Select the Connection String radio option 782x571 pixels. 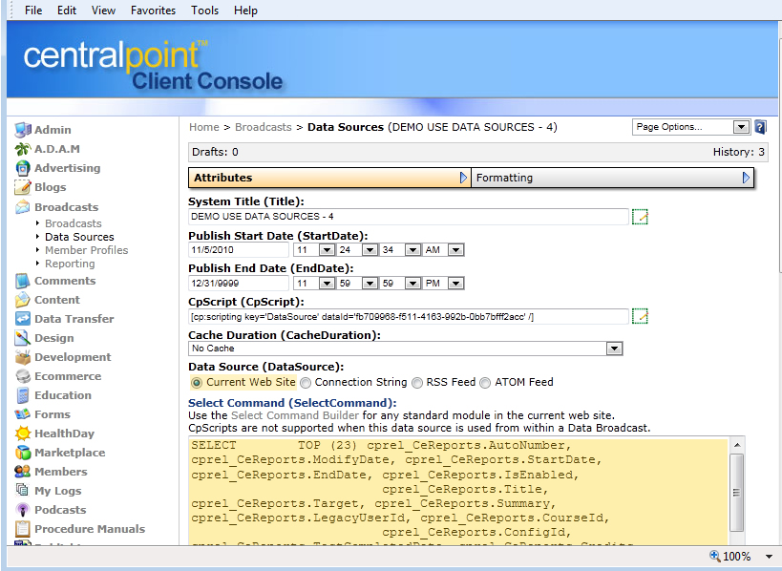pos(306,383)
